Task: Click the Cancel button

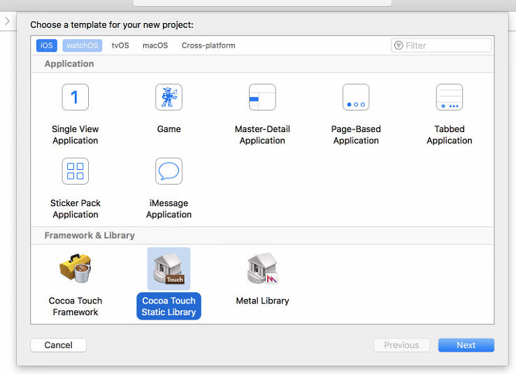Action: 58,345
